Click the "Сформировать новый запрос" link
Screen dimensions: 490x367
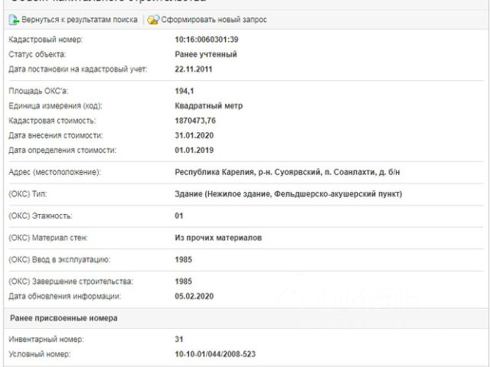[x=214, y=19]
